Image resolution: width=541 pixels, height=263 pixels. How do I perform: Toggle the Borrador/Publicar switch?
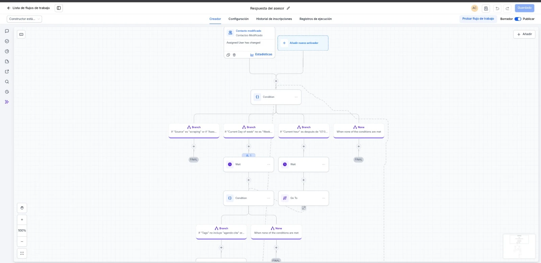(x=518, y=19)
